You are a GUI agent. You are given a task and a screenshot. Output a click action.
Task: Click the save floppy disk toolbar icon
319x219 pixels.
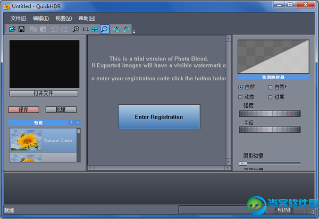pyautogui.click(x=22, y=29)
